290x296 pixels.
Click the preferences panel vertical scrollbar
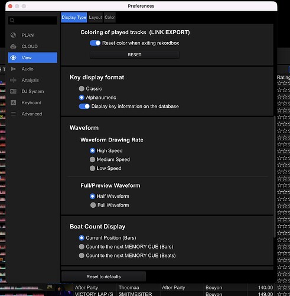coord(275,176)
